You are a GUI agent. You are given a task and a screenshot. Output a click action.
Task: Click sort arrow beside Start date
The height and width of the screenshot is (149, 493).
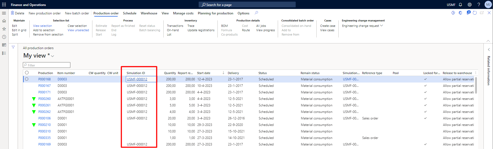click(x=223, y=73)
